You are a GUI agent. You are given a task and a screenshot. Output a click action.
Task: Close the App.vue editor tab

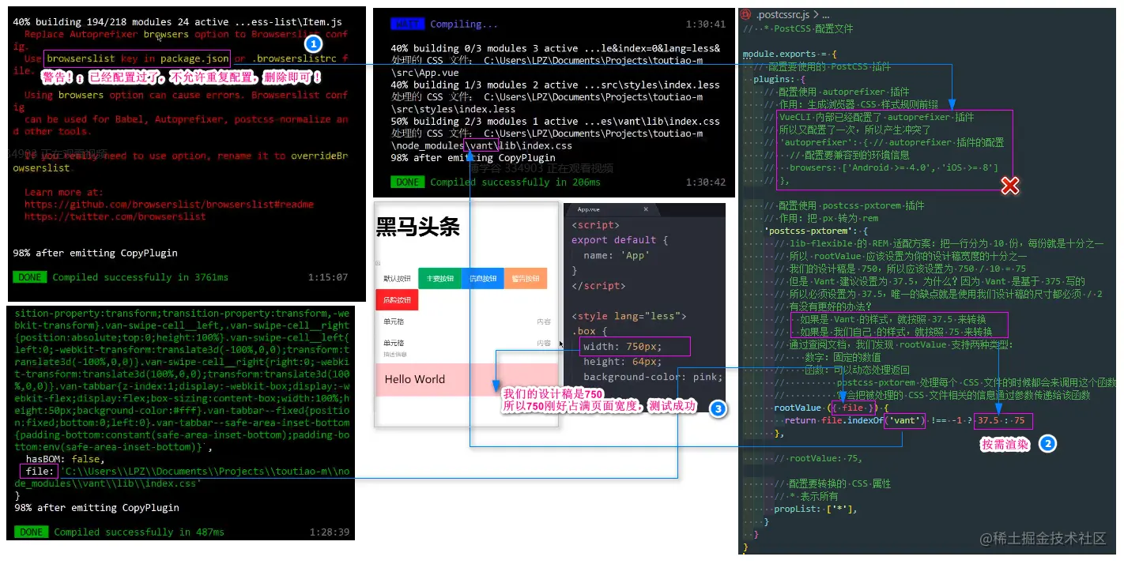(x=646, y=209)
